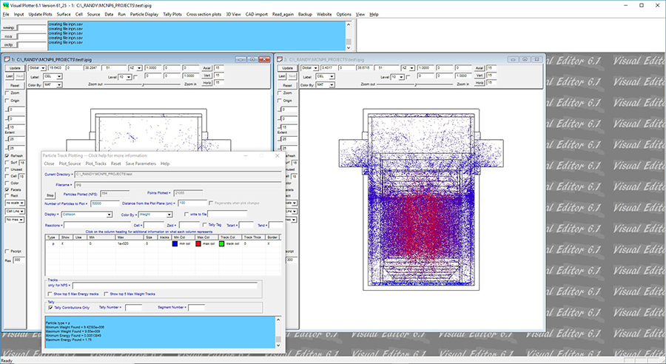Click the Last button in window 1
The image size is (666, 364).
click(10, 76)
